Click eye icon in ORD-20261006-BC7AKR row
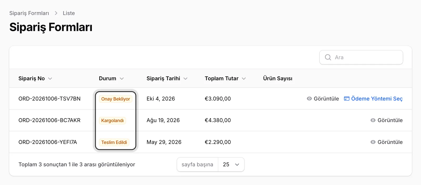Viewport: 421px width, 185px height. [373, 120]
